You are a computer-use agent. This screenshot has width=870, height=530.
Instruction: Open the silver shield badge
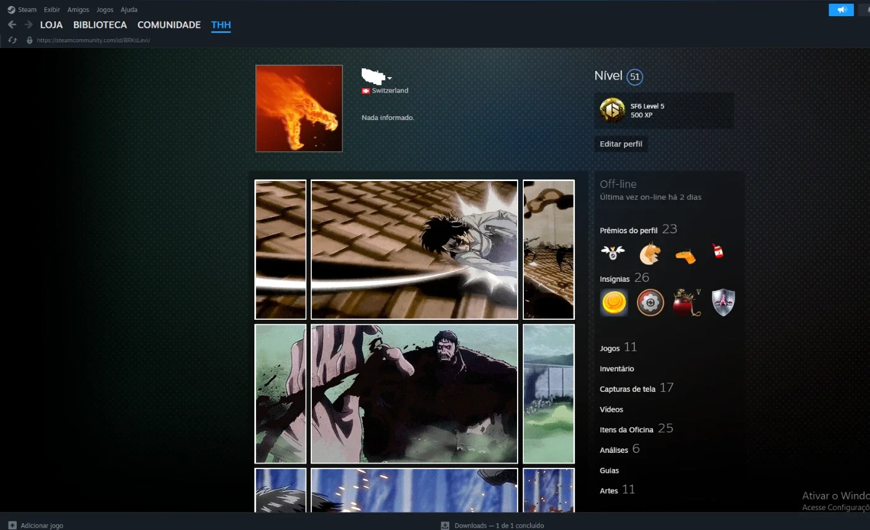pyautogui.click(x=723, y=303)
